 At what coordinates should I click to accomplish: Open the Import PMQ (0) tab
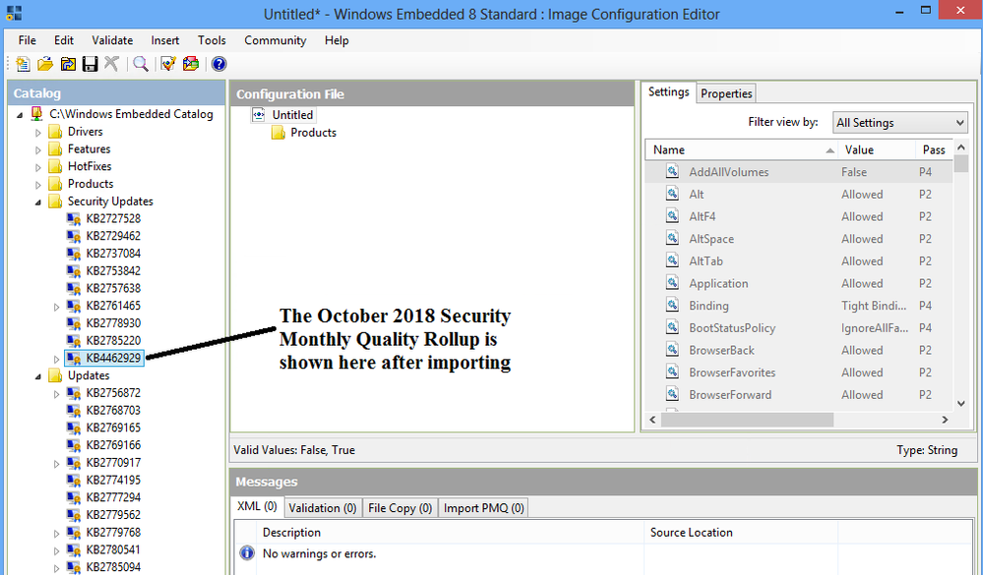click(x=484, y=508)
